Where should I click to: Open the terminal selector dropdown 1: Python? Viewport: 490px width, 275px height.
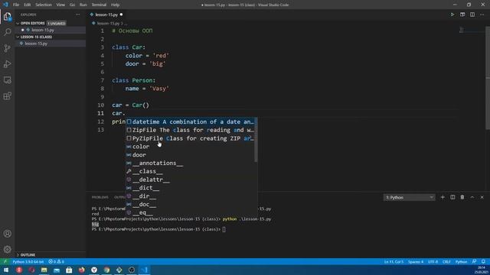[x=409, y=197]
